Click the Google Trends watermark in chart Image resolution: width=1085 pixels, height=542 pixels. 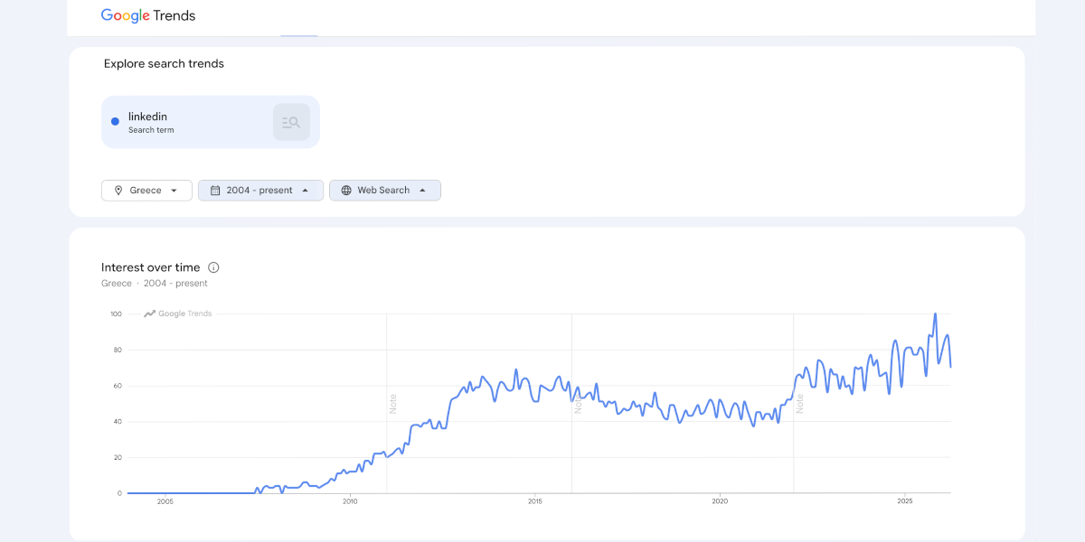click(x=178, y=313)
